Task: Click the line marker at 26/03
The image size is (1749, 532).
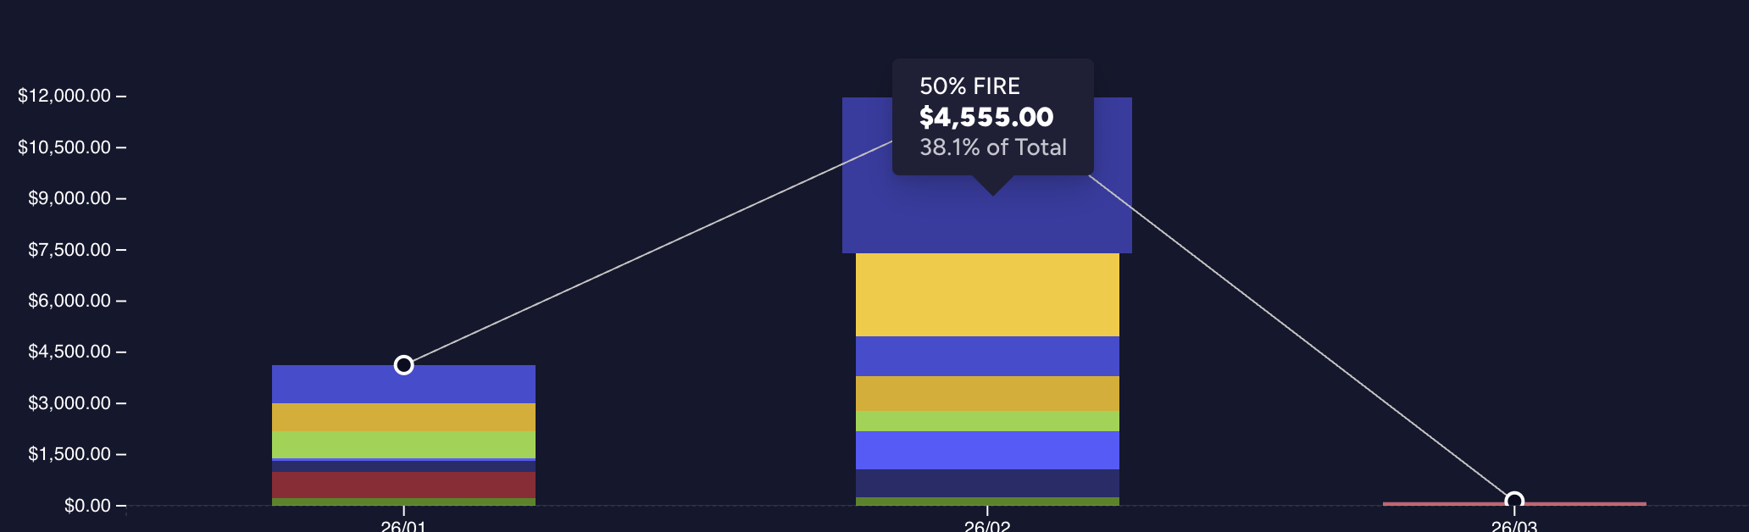Action: pyautogui.click(x=1514, y=501)
